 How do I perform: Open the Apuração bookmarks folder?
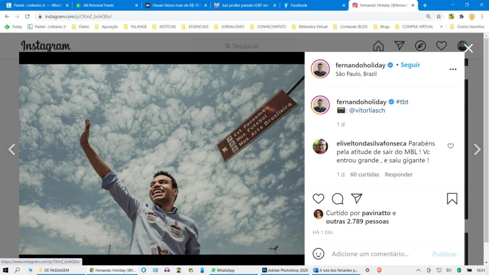pos(106,27)
